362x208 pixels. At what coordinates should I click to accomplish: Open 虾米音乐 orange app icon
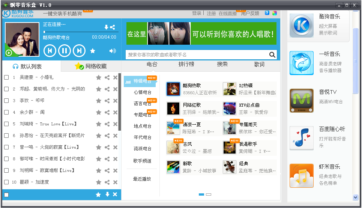(x=302, y=176)
